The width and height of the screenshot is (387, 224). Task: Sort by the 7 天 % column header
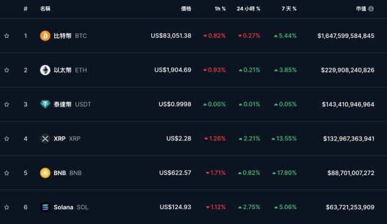pos(289,9)
